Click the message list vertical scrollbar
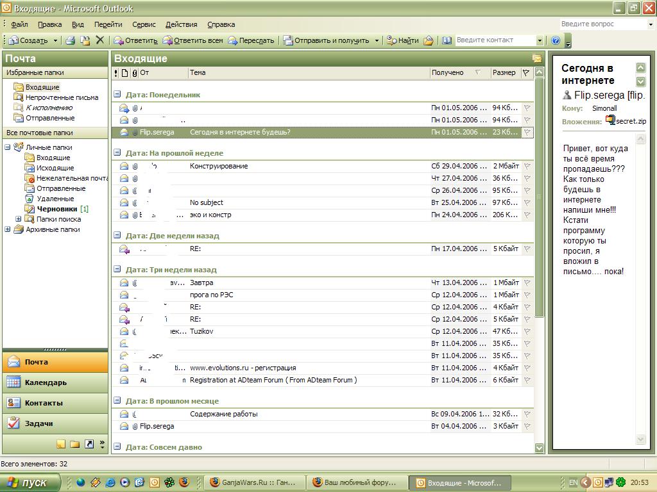Screen dimensions: 657x492 pyautogui.click(x=539, y=256)
